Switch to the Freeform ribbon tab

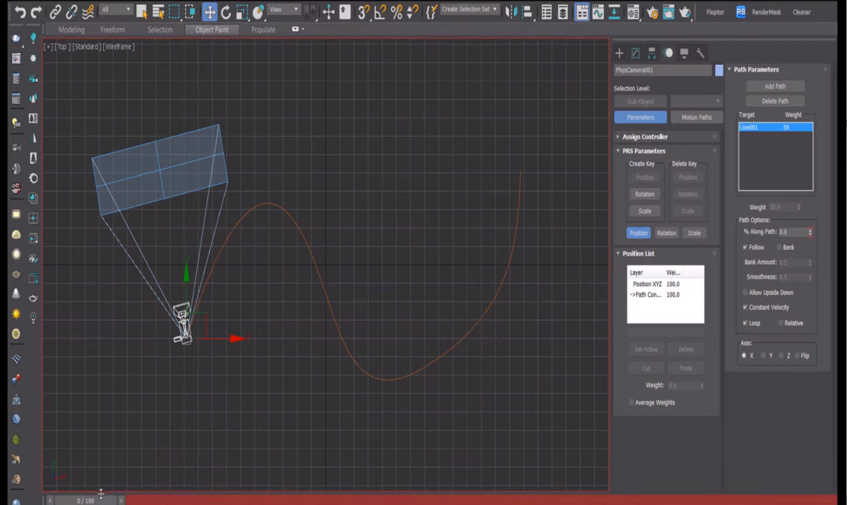pos(112,30)
